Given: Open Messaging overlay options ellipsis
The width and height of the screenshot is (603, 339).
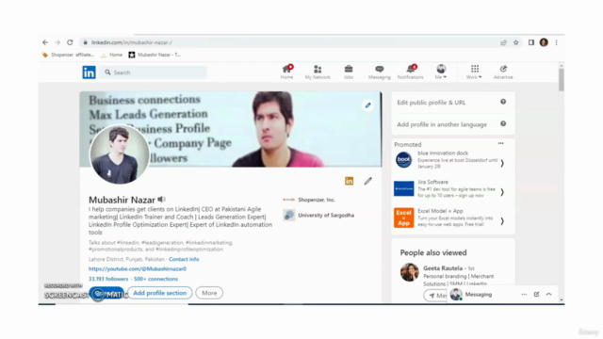Looking at the screenshot, I should pos(524,295).
